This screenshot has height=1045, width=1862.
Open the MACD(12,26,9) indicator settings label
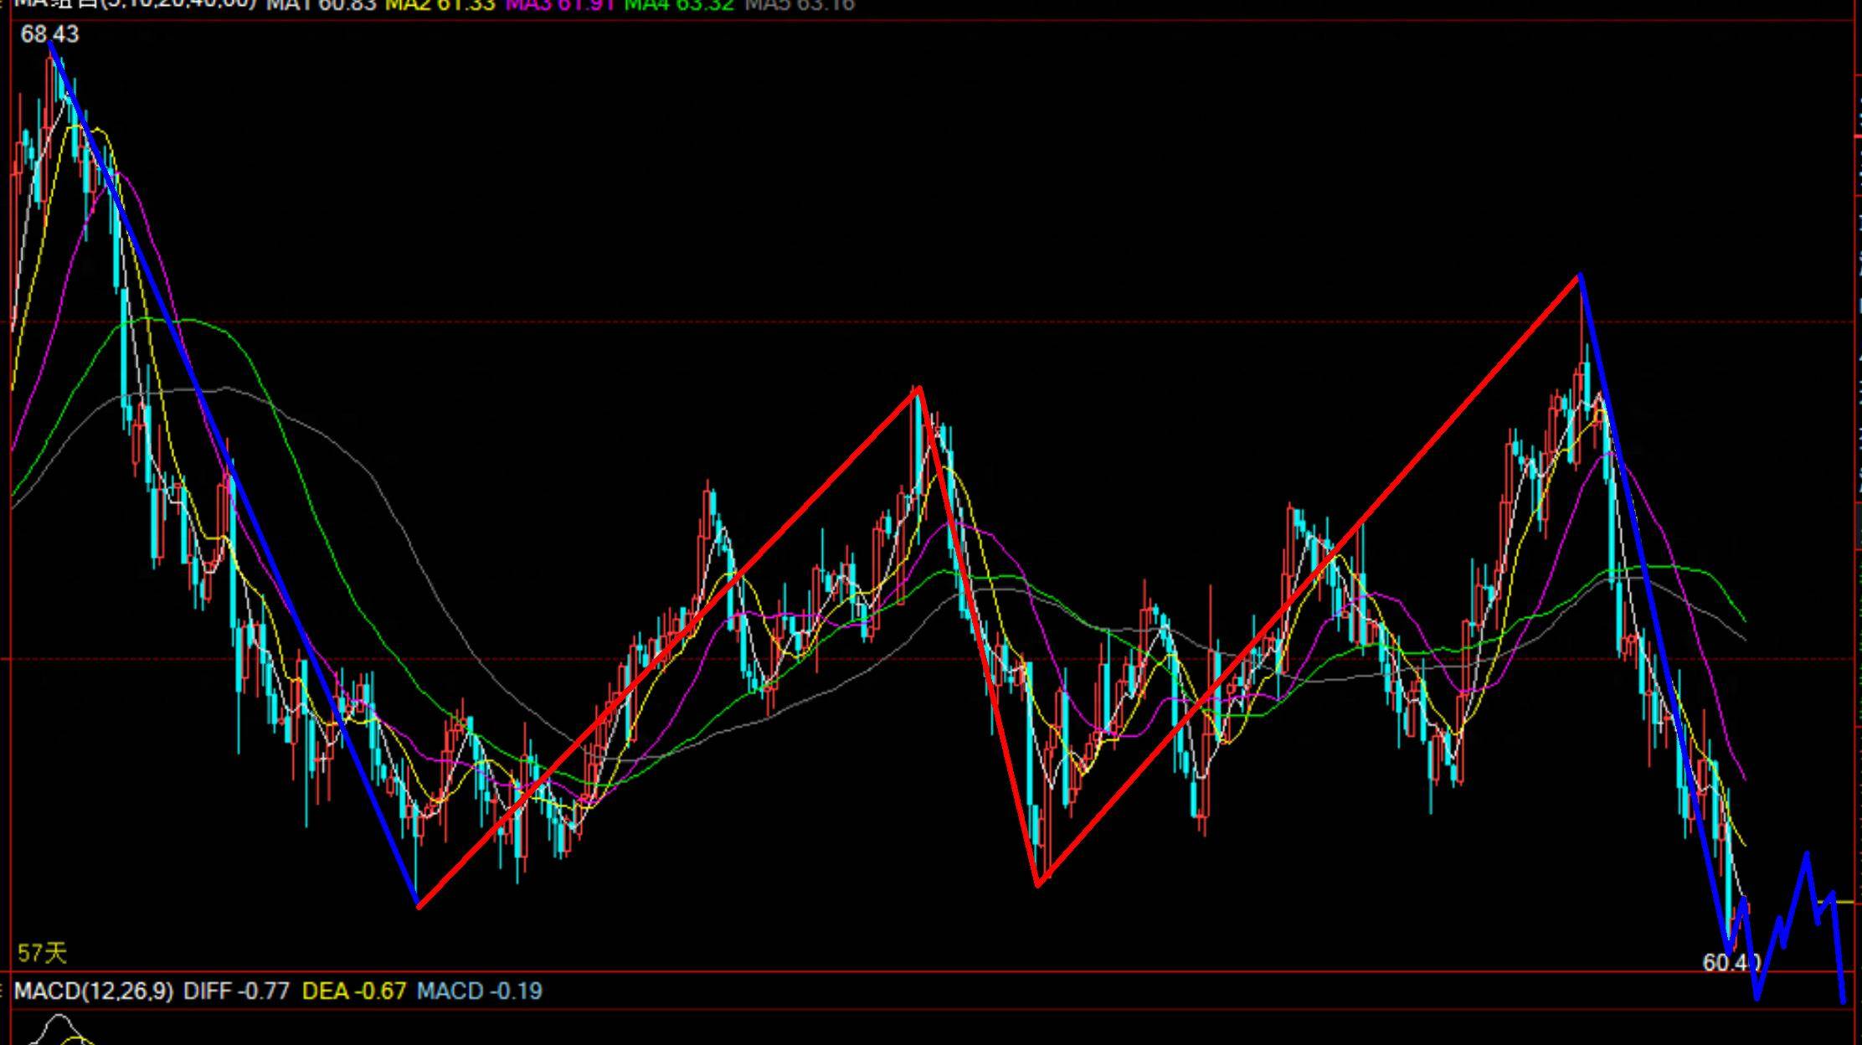(94, 991)
